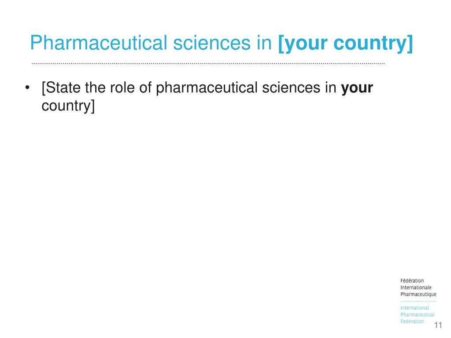Click the word "in" in the slide title
The width and height of the screenshot is (451, 338).
[264, 43]
